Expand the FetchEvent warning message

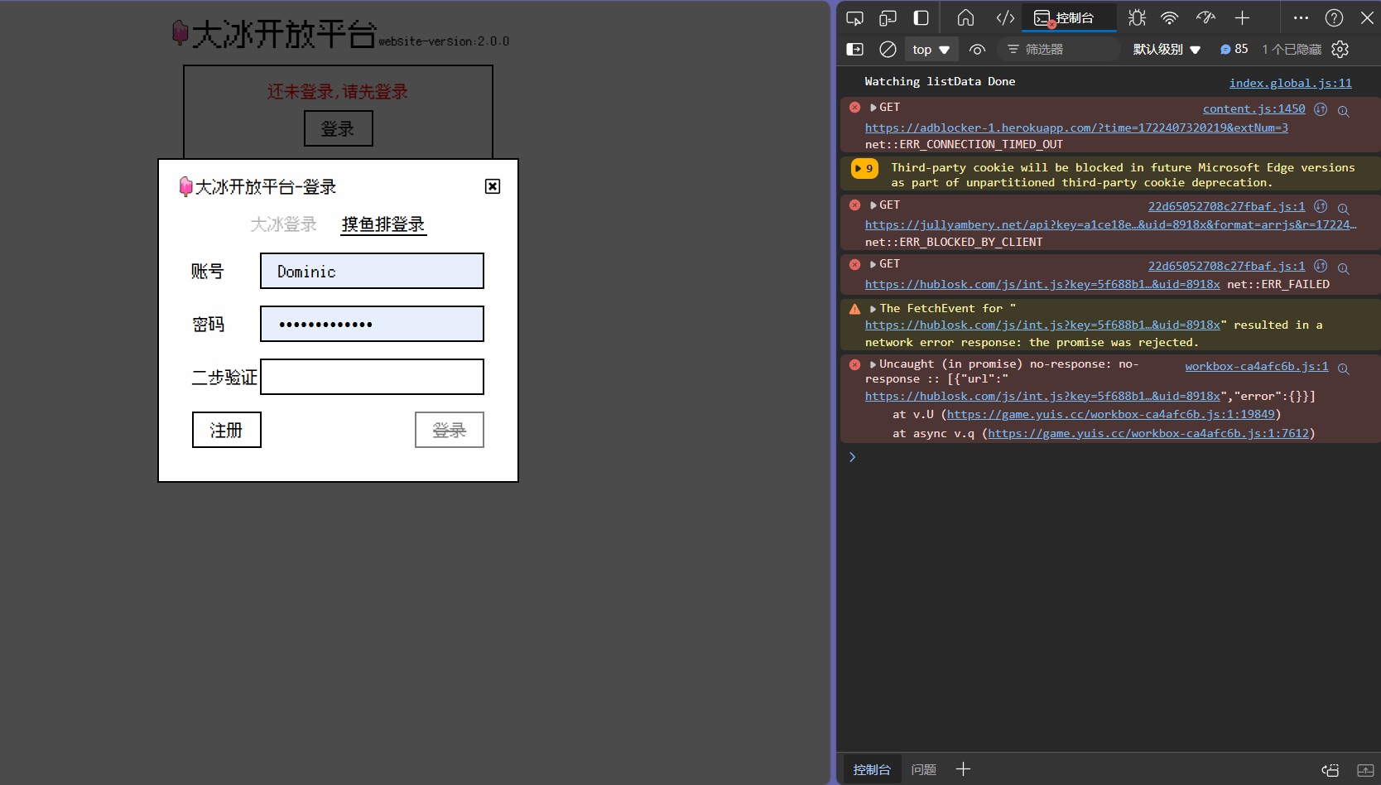pyautogui.click(x=873, y=309)
